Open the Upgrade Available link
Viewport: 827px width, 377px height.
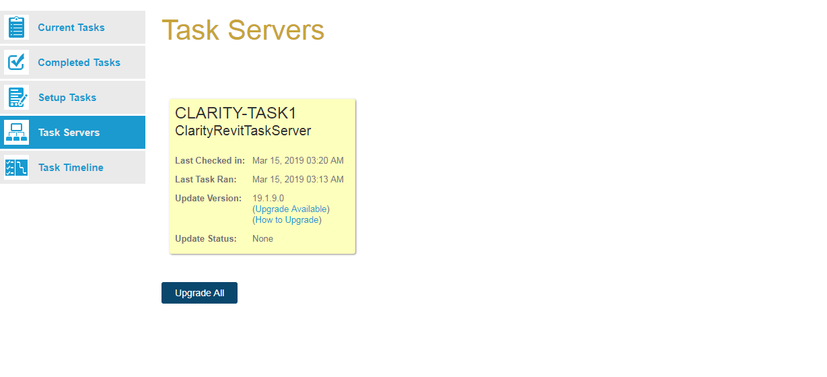291,209
